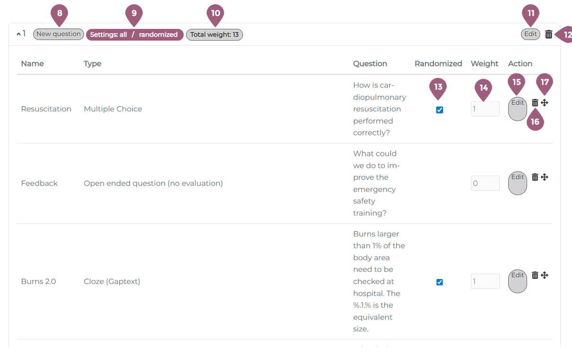The height and width of the screenshot is (364, 572).
Task: Edit the question group in header
Action: point(530,34)
